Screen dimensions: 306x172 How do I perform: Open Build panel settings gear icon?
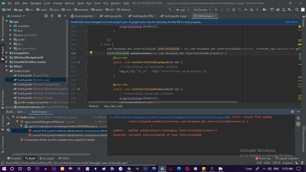coord(292,111)
